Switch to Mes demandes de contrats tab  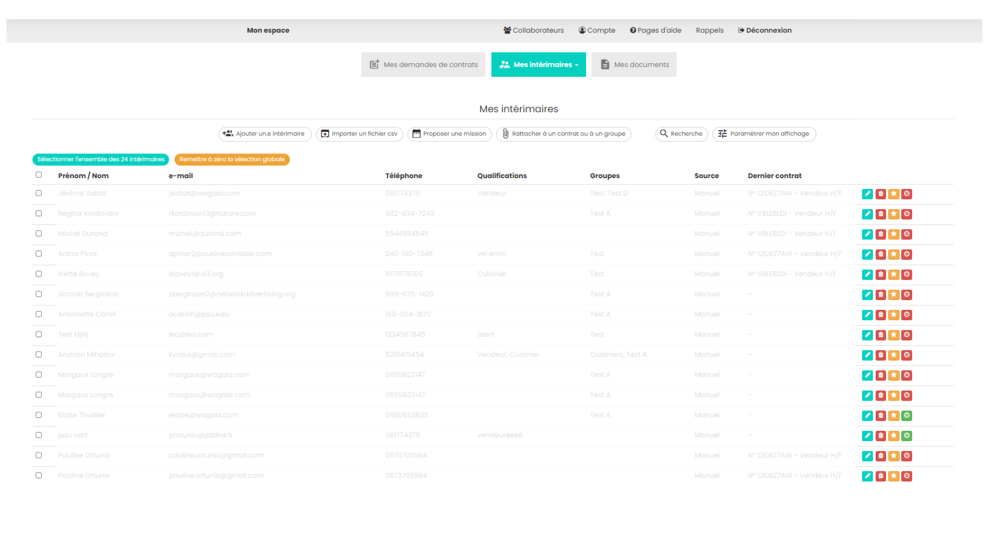[x=423, y=65]
